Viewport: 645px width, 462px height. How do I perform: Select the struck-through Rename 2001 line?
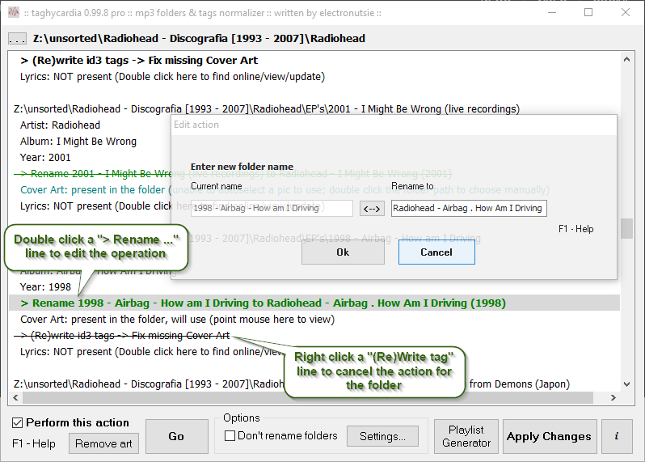[233, 174]
